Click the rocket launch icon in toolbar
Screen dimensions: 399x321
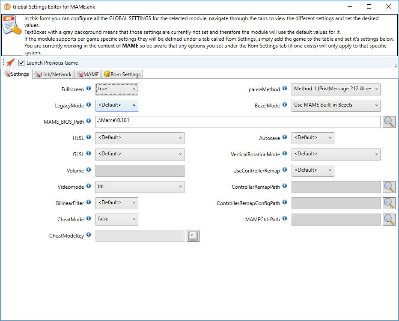pos(10,62)
